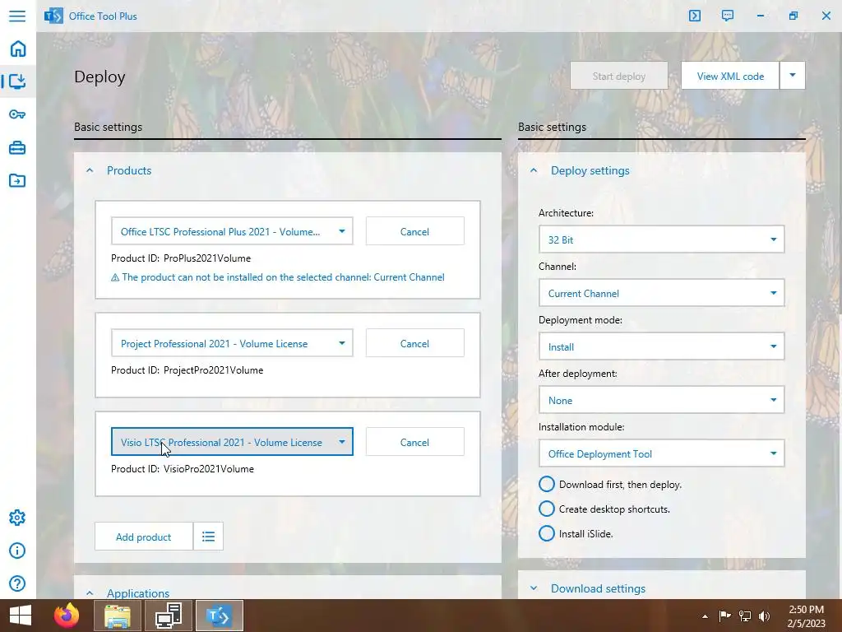Click the taskbar clock showing 2:50 PM

[x=807, y=616]
